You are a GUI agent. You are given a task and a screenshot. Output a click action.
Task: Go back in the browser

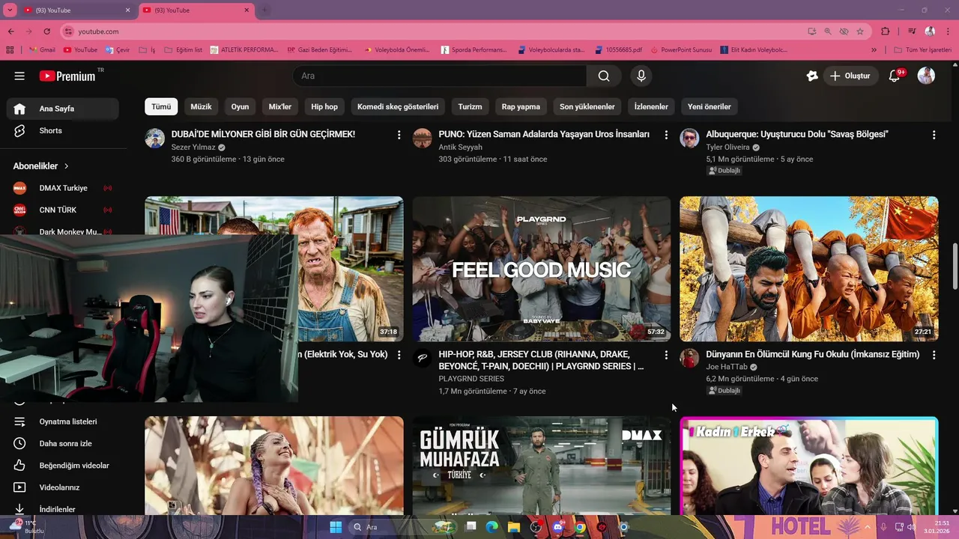click(11, 31)
